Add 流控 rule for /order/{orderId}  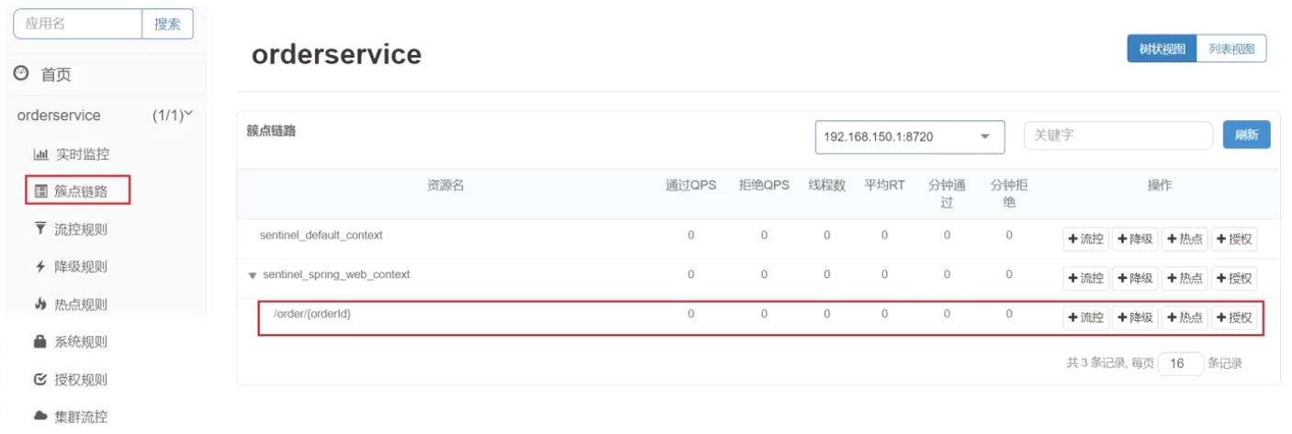click(1085, 317)
